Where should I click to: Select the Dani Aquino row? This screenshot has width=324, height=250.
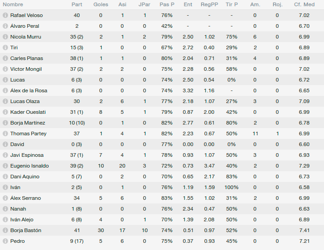pyautogui.click(x=162, y=177)
